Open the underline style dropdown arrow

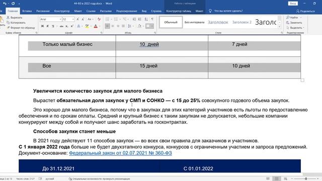tap(57, 26)
